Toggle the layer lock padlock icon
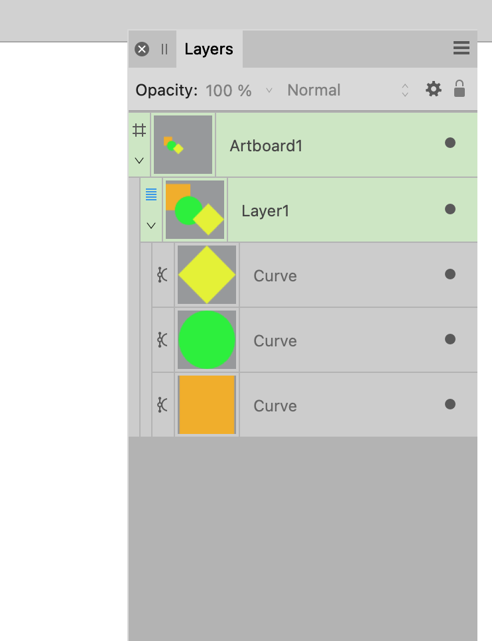This screenshot has height=641, width=492. pos(460,89)
